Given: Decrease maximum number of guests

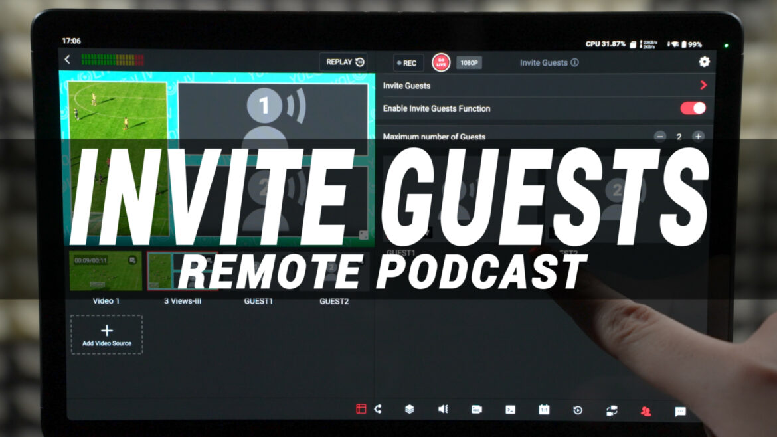Looking at the screenshot, I should coord(659,137).
